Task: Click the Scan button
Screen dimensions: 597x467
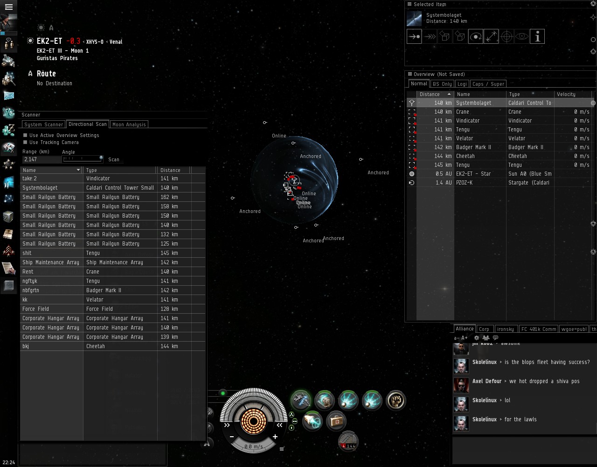Action: (x=114, y=159)
